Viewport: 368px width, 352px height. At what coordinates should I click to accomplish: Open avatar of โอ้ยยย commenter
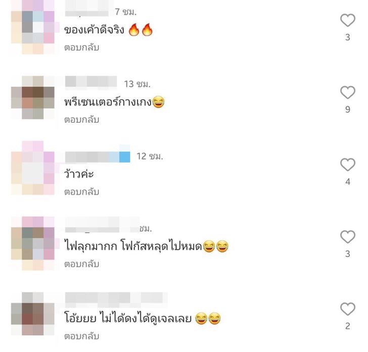pos(33,314)
